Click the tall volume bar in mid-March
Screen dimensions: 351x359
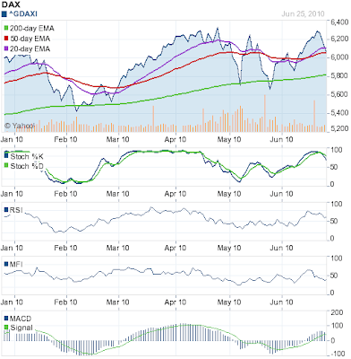tap(153, 118)
